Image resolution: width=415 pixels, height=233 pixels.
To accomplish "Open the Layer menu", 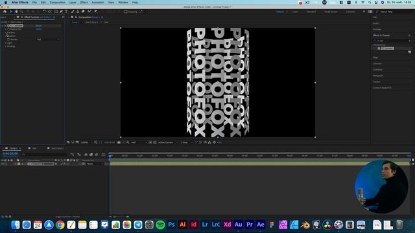I will point(73,3).
